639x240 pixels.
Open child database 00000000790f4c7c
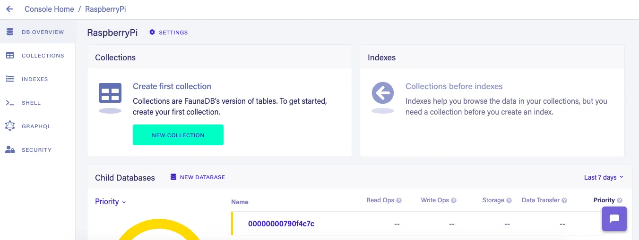(281, 223)
